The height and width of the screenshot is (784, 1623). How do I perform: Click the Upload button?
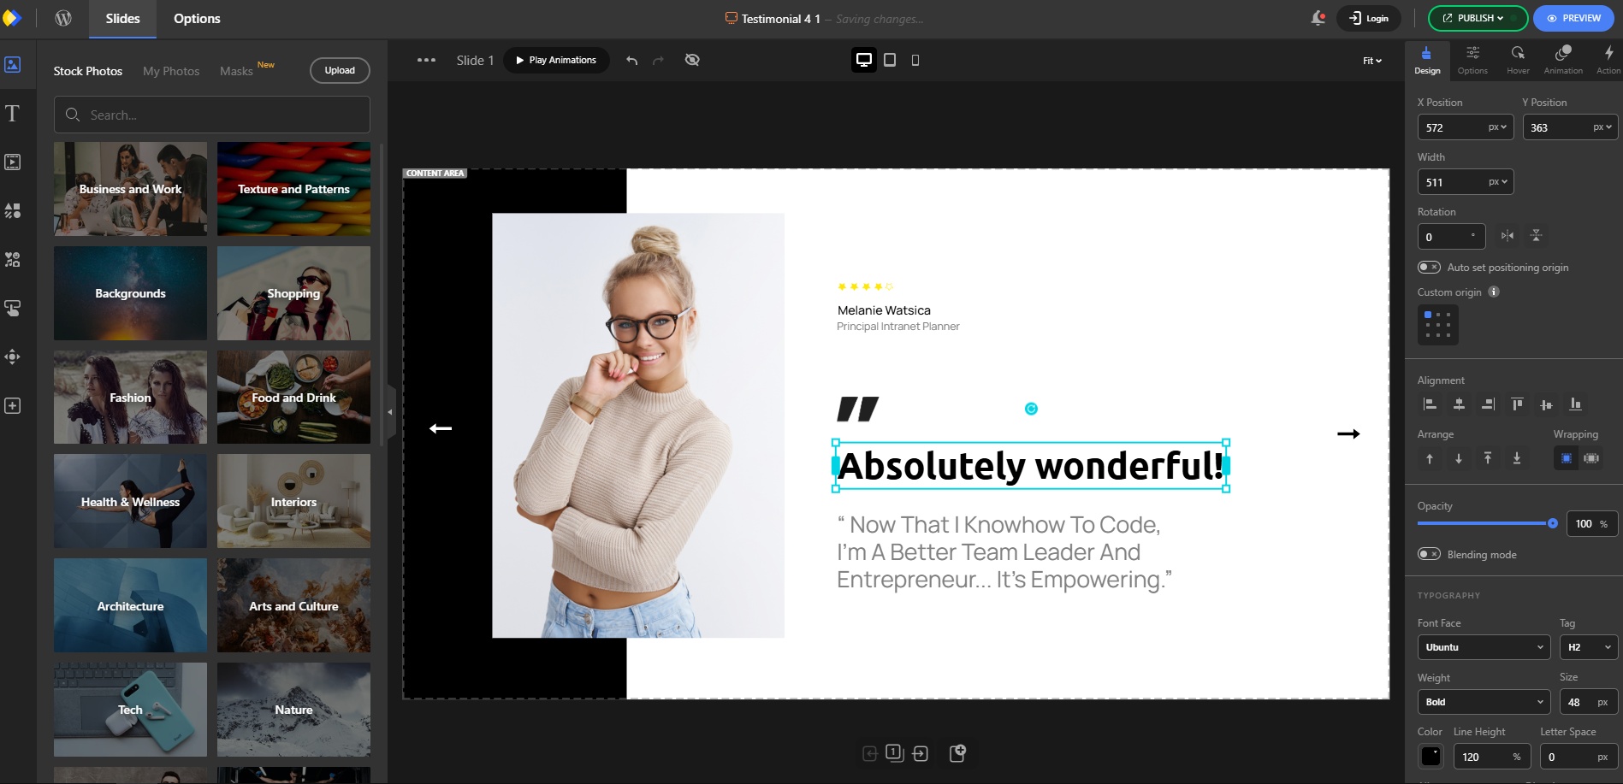click(340, 70)
